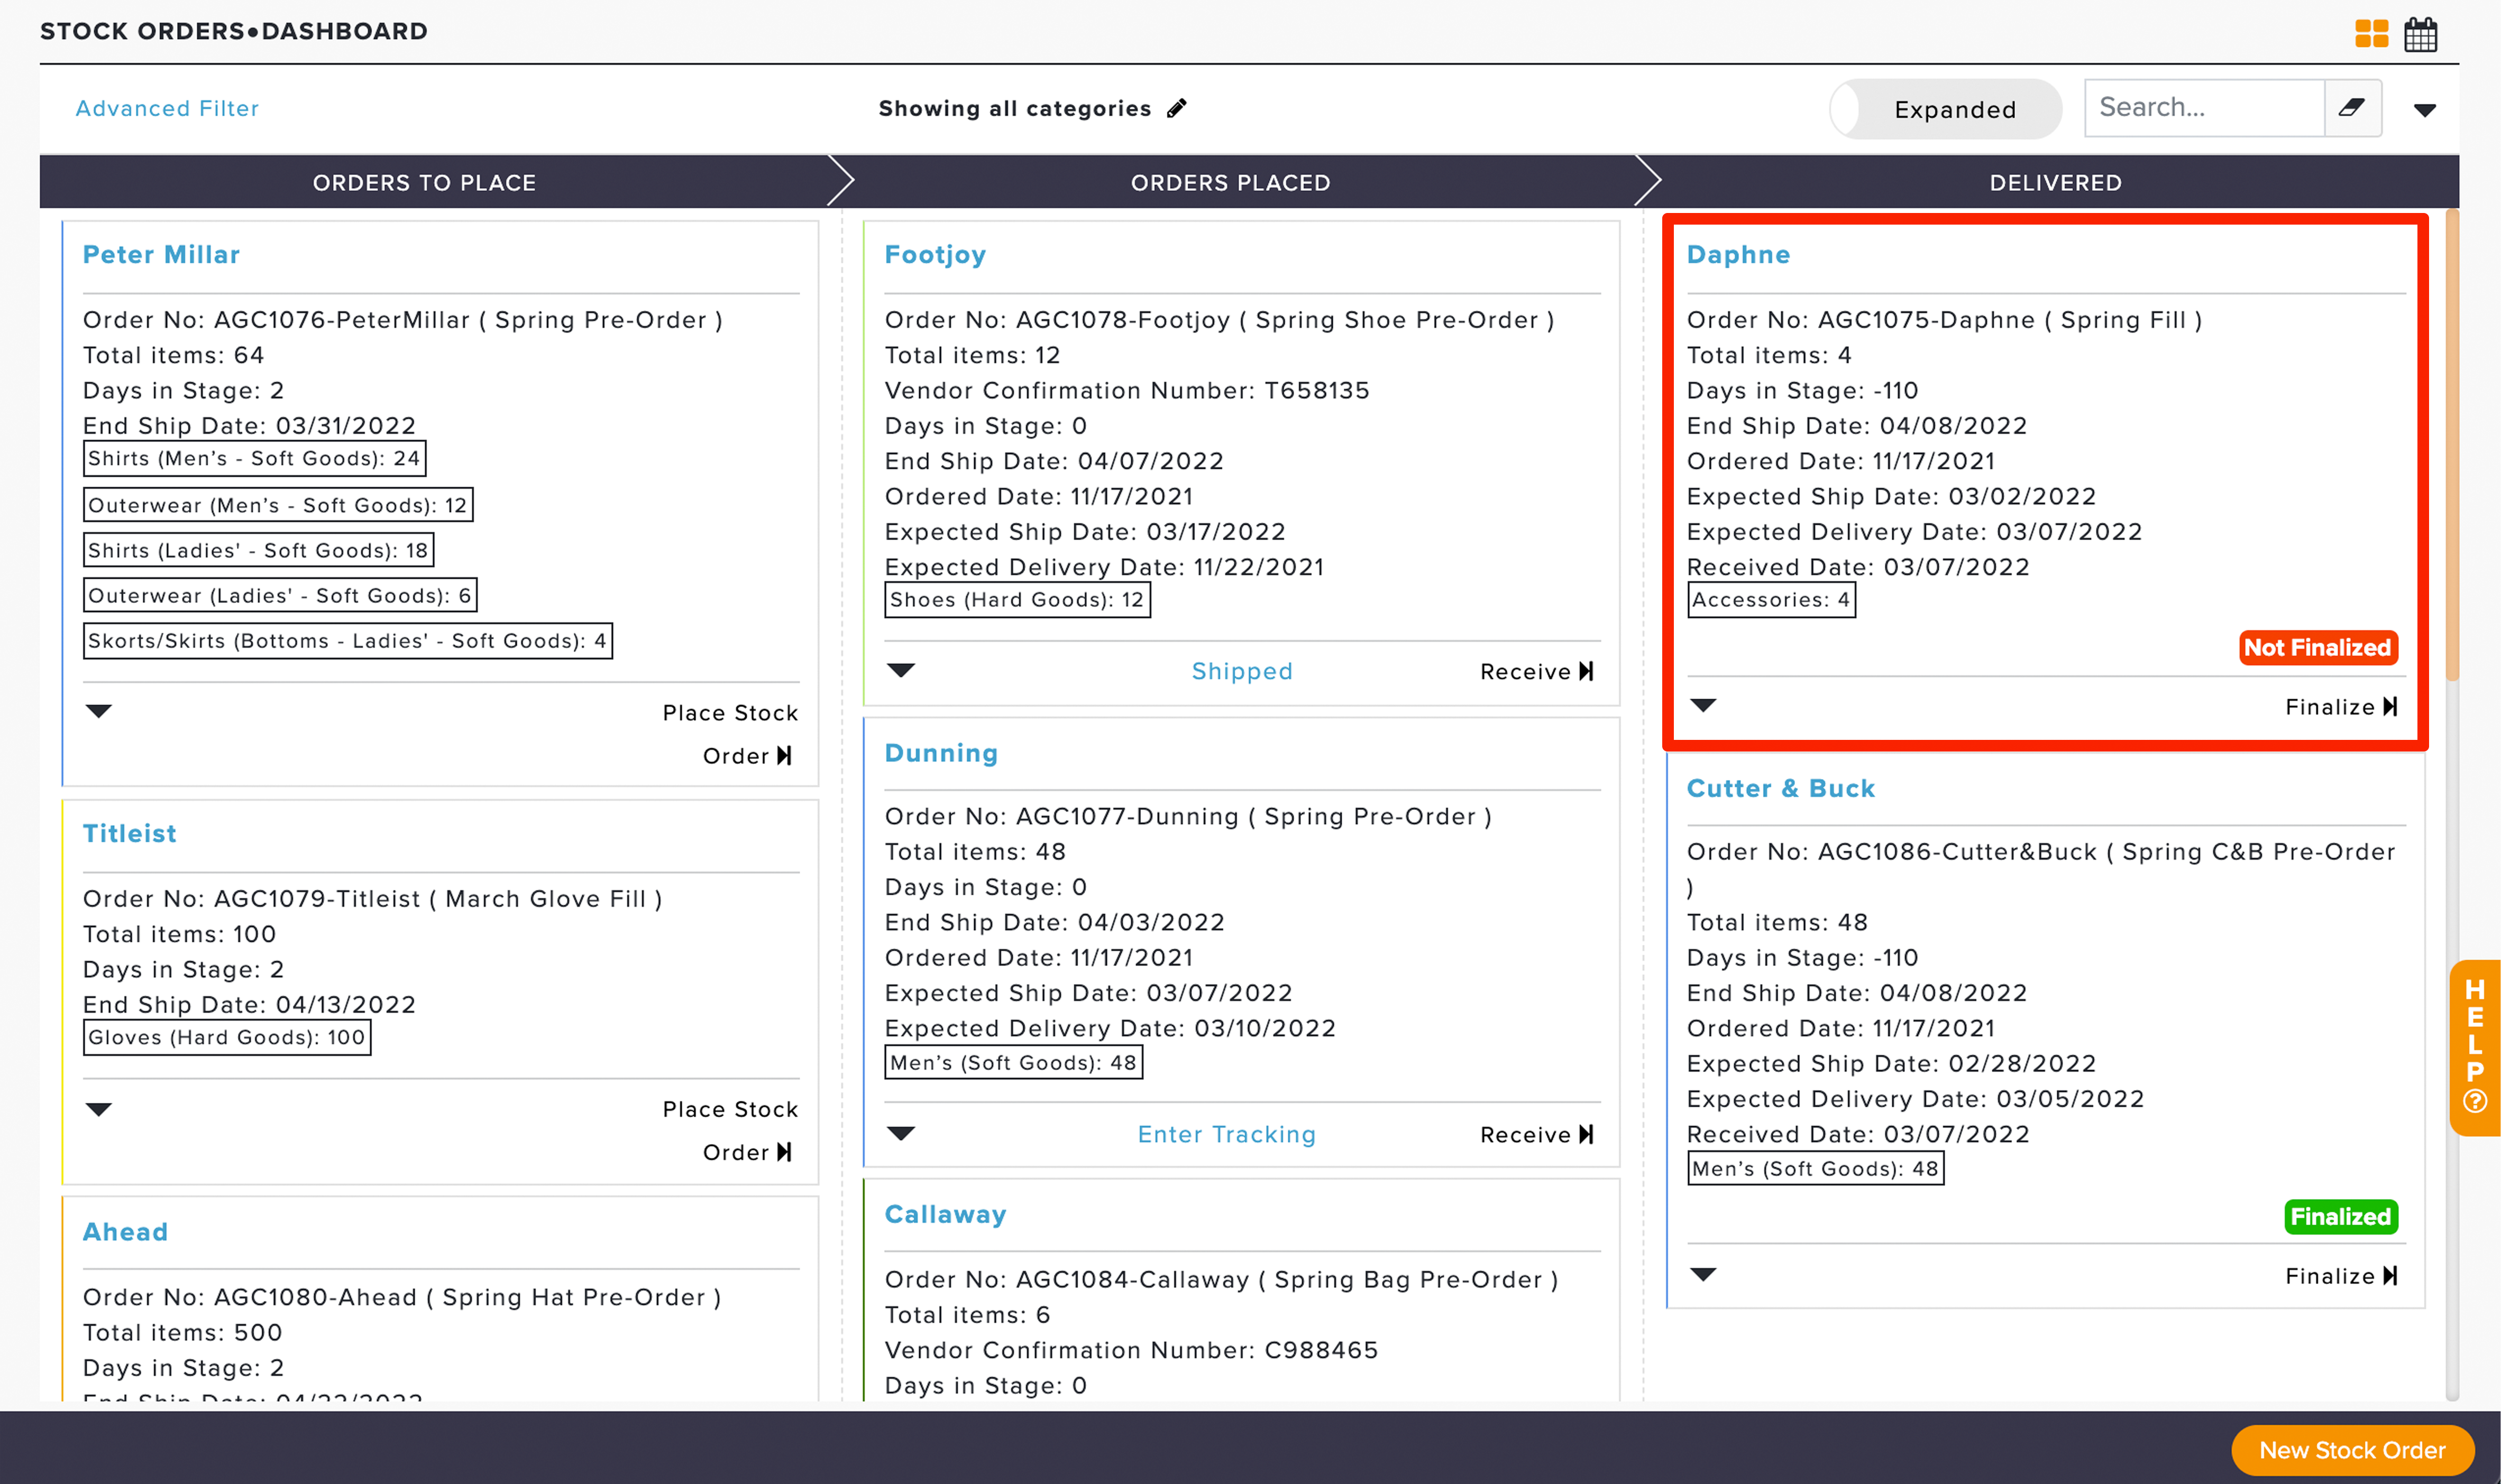2501x1484 pixels.
Task: Expand options on the Daphne card
Action: click(1703, 705)
